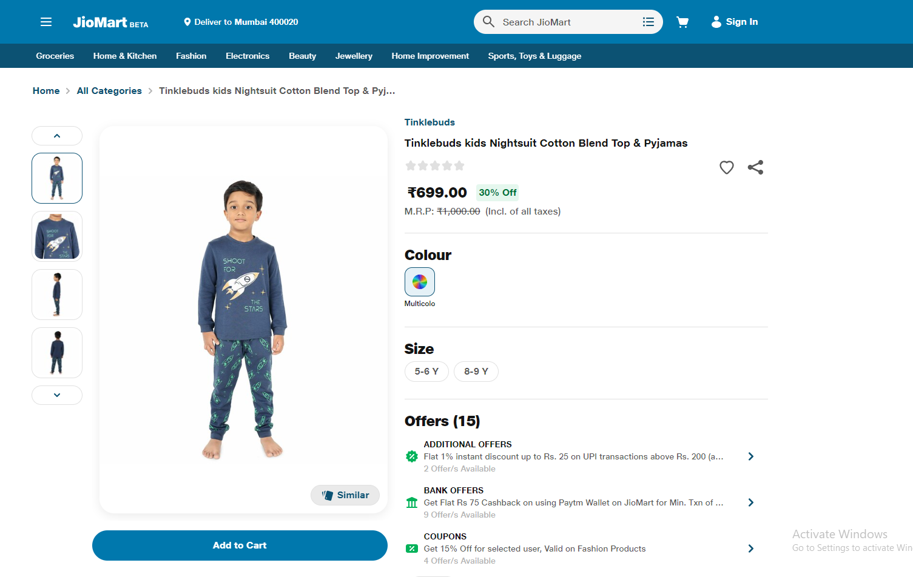Select size 8-9 Y
913x577 pixels.
pos(476,372)
